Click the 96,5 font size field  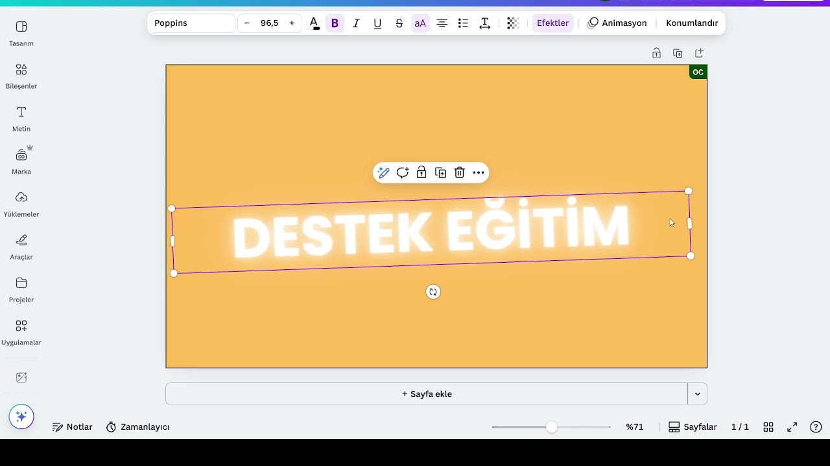269,23
